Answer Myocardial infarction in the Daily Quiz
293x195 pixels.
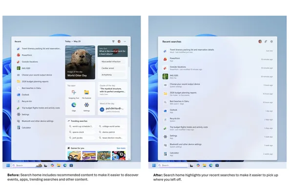(x=112, y=61)
